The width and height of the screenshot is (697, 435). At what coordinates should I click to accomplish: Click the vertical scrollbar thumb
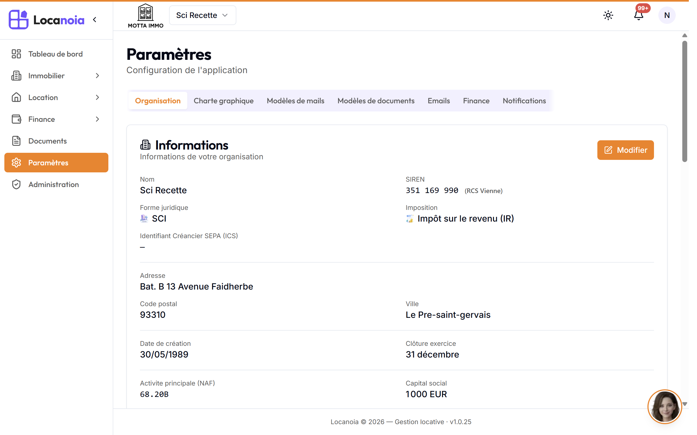685,101
